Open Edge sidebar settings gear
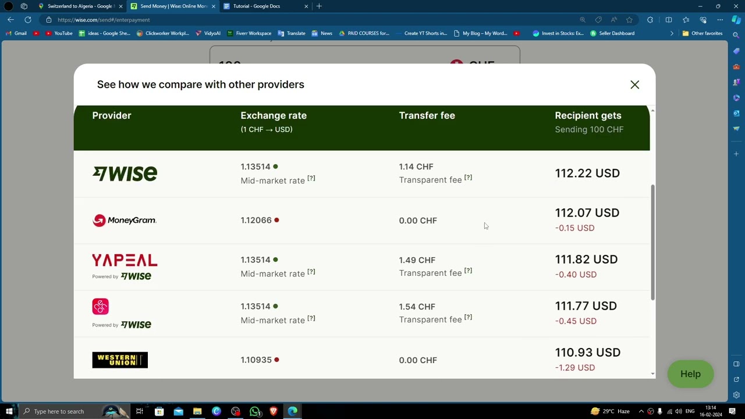 pos(736,395)
